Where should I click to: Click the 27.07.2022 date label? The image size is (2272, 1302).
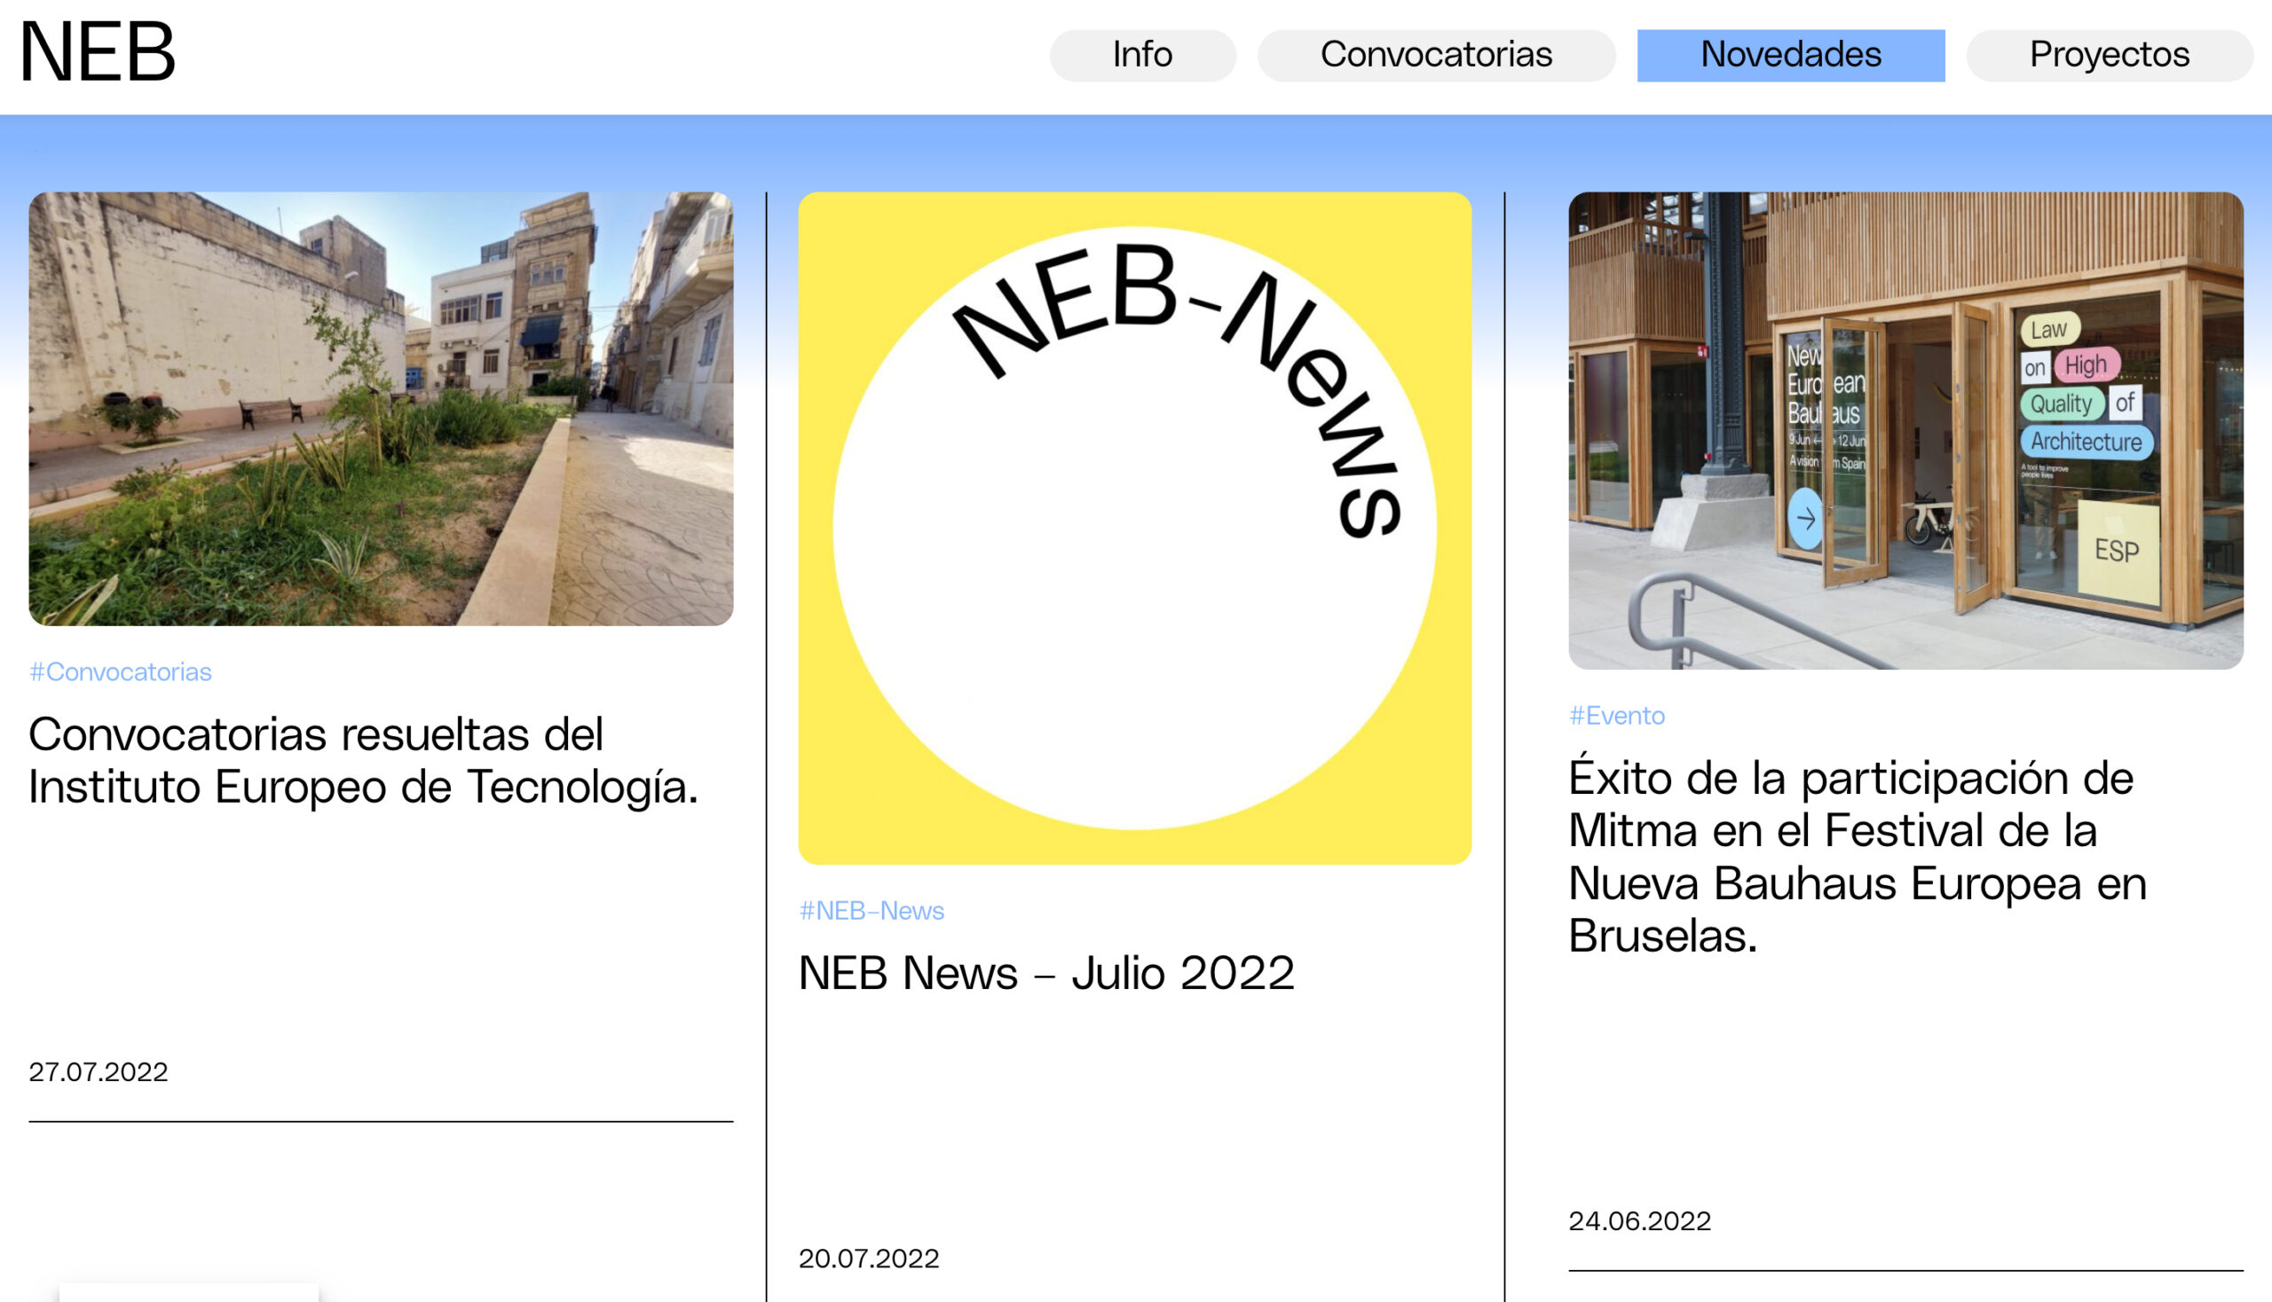click(x=99, y=1071)
